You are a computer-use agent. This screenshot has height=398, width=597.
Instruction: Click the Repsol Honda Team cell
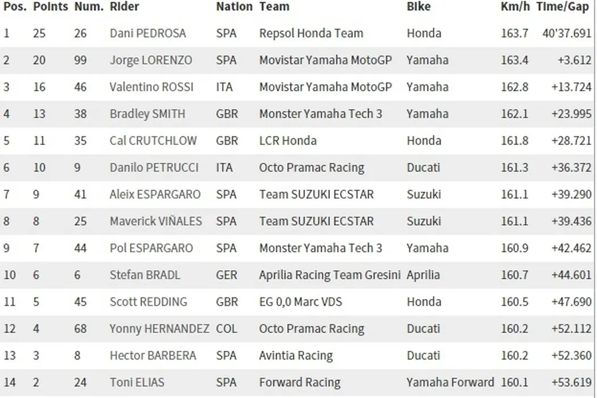pyautogui.click(x=311, y=33)
